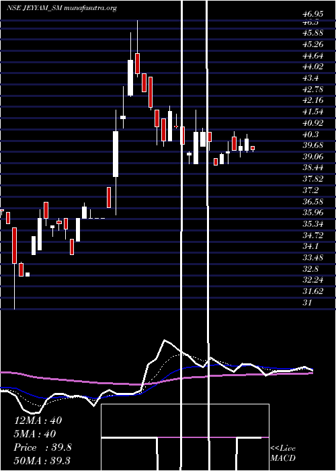Click the '5MA : 40' indicator text
The image size is (336, 471).
point(35,434)
